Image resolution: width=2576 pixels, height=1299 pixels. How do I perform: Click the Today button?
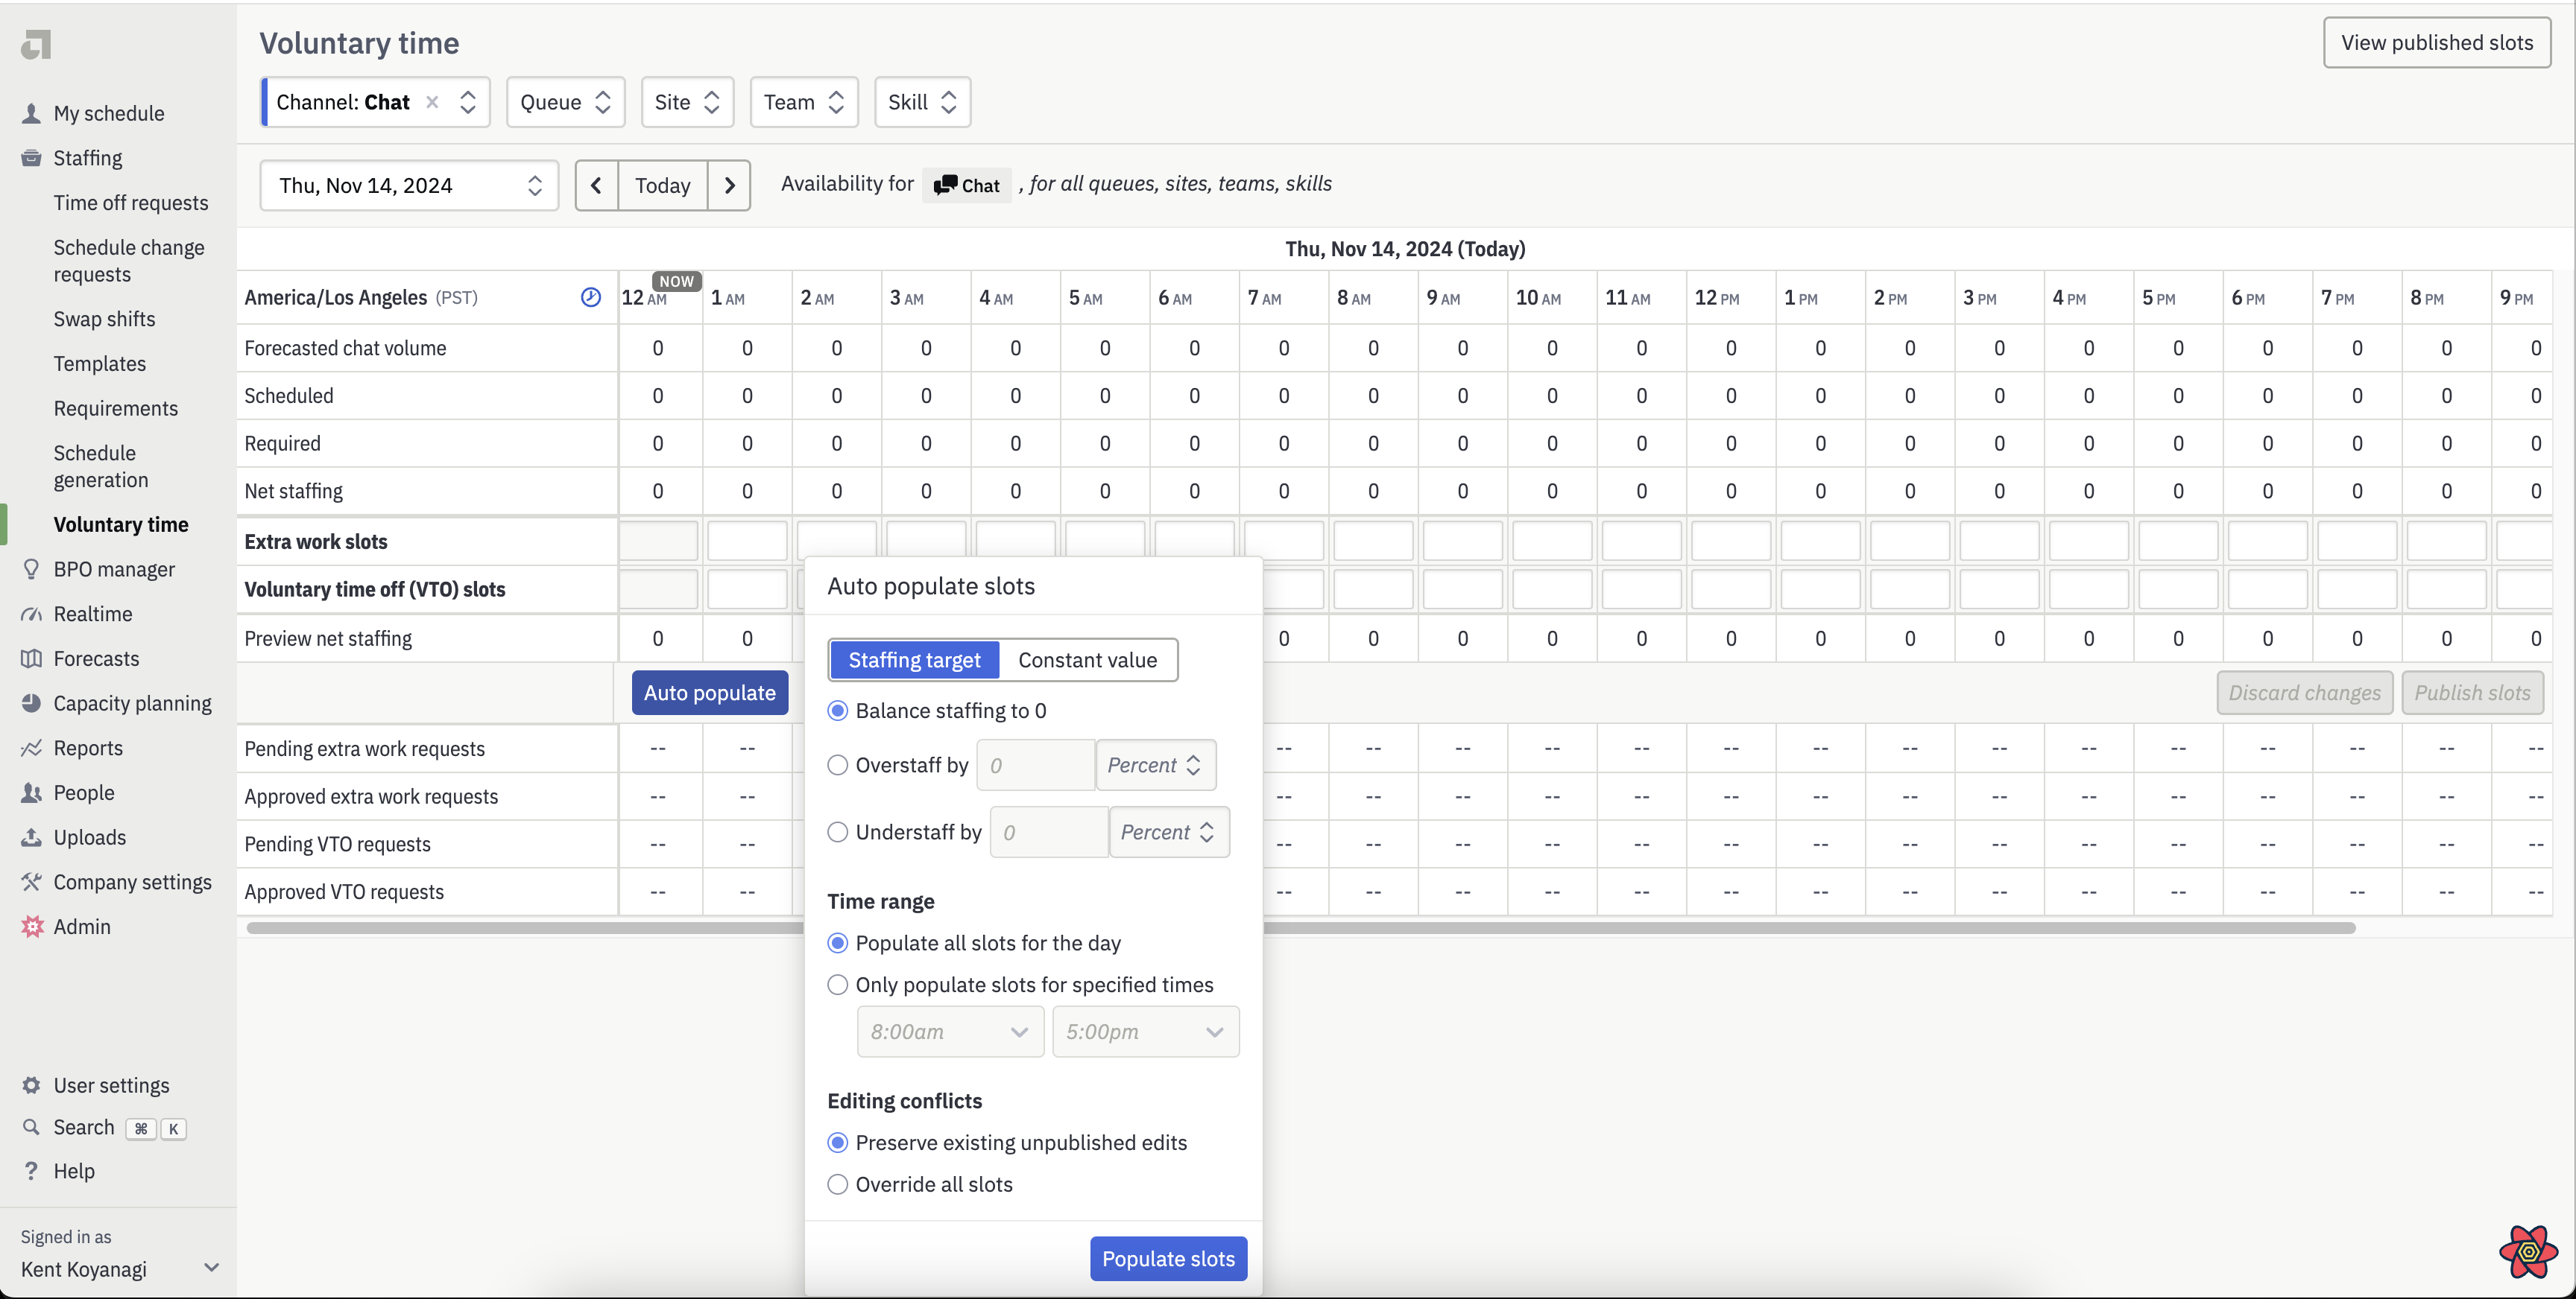click(x=662, y=185)
